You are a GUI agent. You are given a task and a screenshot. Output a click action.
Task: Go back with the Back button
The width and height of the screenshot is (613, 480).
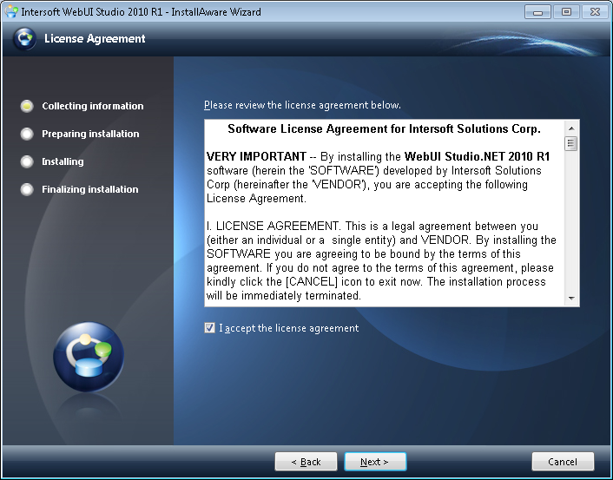tap(306, 462)
